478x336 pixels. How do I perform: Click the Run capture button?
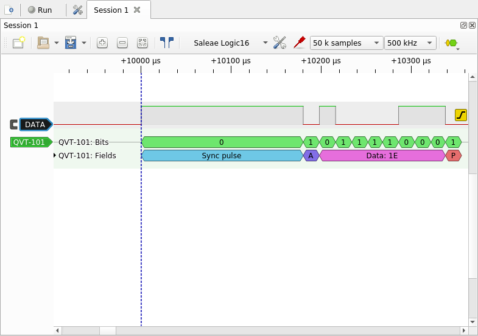point(40,10)
